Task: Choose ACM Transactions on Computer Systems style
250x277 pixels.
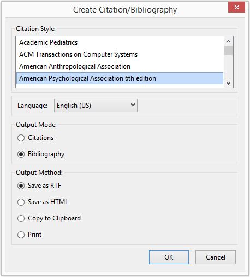Action: coord(120,54)
